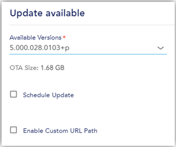
Task: Click the word Path in Custom URL label
Action: click(91, 131)
